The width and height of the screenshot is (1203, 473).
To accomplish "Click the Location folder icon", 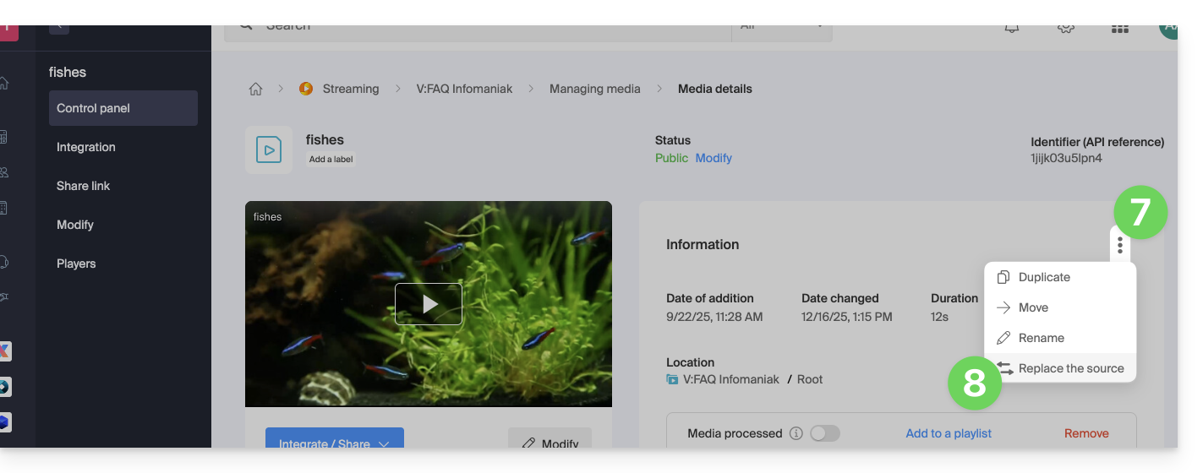I will tap(673, 379).
